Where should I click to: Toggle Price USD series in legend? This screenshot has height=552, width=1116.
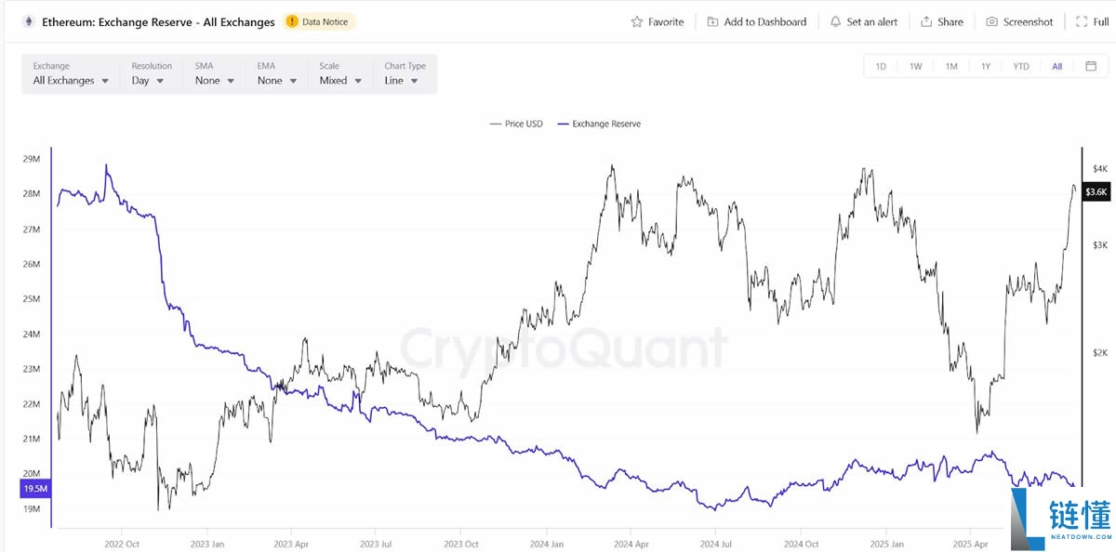coord(517,124)
